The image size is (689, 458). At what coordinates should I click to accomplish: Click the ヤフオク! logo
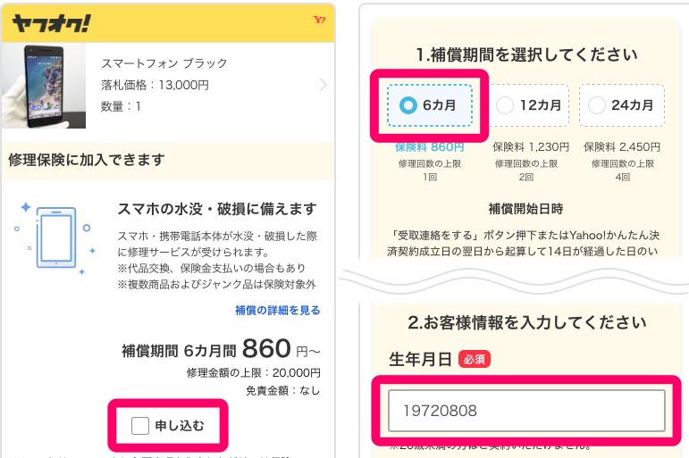pyautogui.click(x=51, y=23)
